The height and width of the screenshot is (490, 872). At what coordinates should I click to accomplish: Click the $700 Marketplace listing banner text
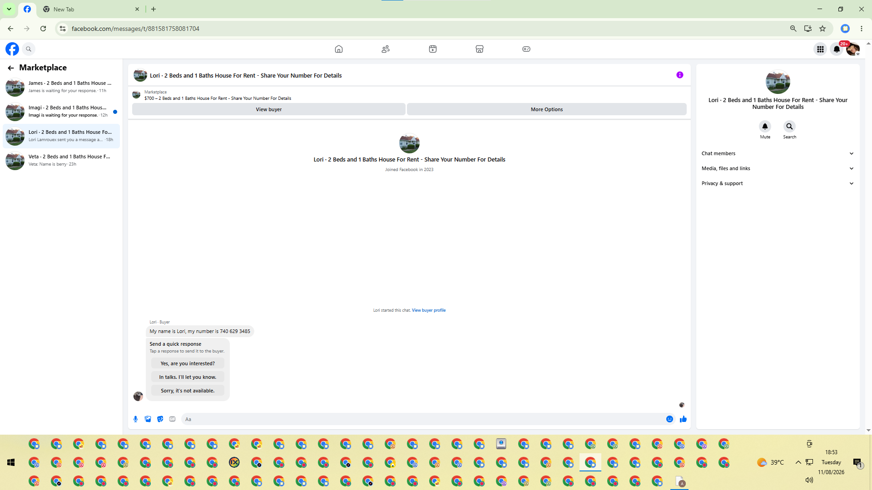click(x=218, y=98)
